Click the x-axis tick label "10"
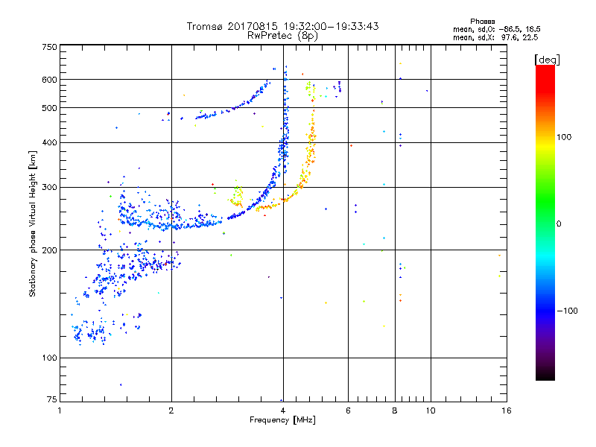This screenshot has height=447, width=596. pyautogui.click(x=431, y=410)
